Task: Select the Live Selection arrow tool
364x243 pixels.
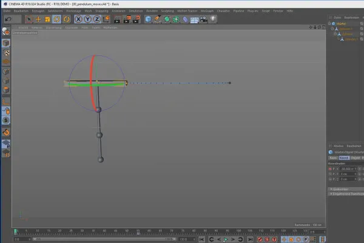Action: [x=29, y=19]
